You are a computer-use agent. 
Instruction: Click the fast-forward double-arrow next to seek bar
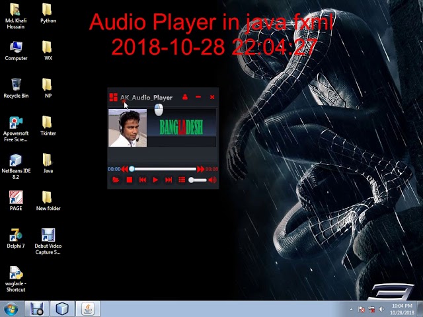(200, 169)
